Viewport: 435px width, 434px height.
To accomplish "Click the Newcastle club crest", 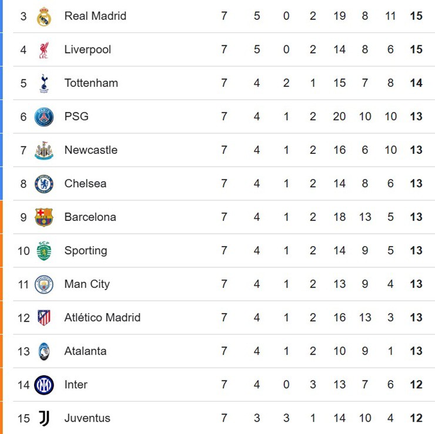I will click(x=44, y=150).
